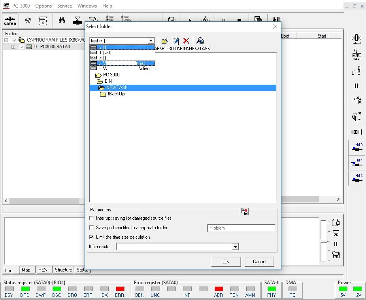The image size is (366, 300).
Task: Click the zero position ruler icon
Action: (357, 39)
